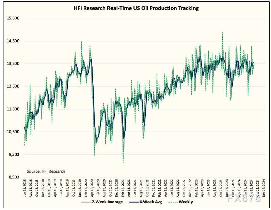Viewport: 271px width, 210px height.
Task: Click the 'Jun 15, 2023' x-axis label
Action: (208, 188)
